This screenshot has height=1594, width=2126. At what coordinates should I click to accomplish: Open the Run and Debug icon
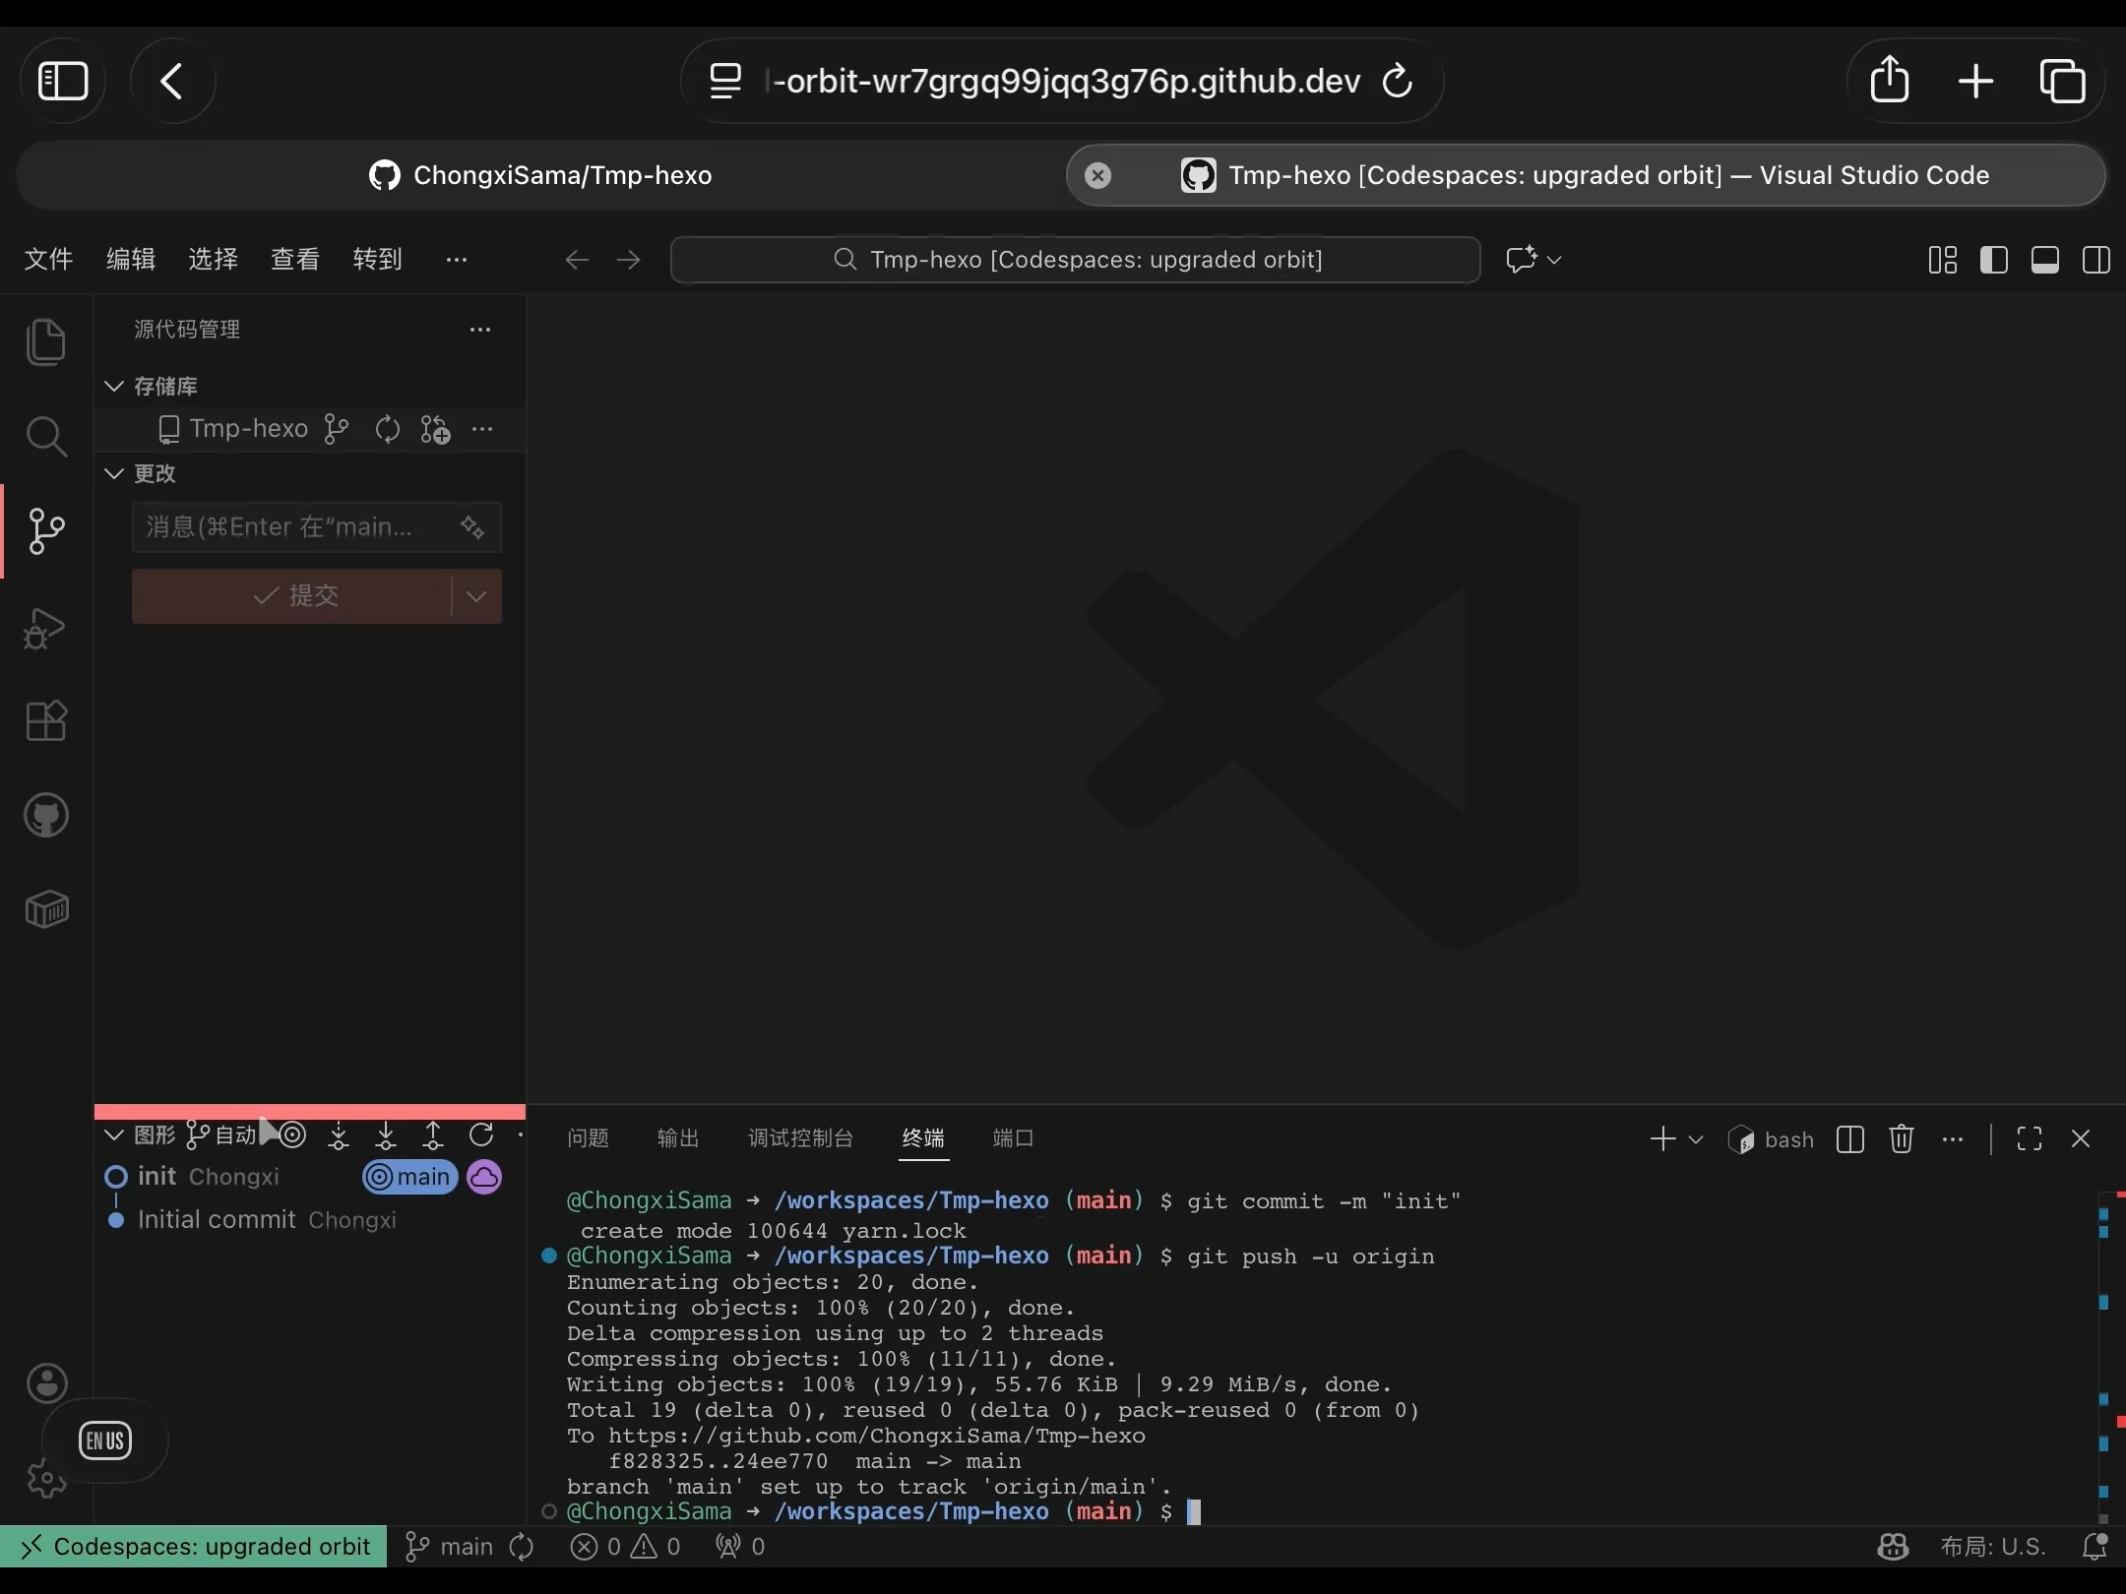pos(46,628)
